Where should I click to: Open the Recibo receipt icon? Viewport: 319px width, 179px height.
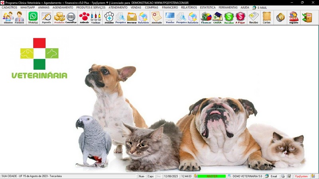[254, 18]
